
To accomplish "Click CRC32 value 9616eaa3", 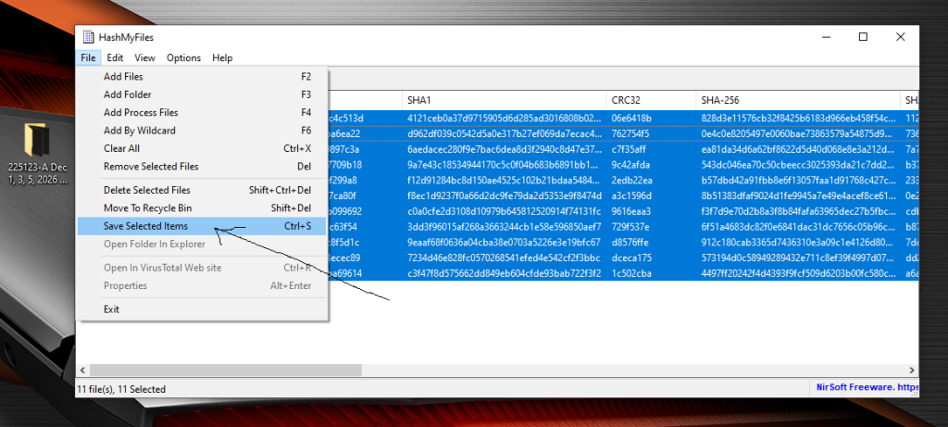I will pos(631,211).
